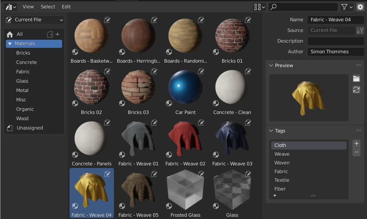The height and width of the screenshot is (219, 367).
Task: Click edit icon on Bricks 01
Action: 248,20
